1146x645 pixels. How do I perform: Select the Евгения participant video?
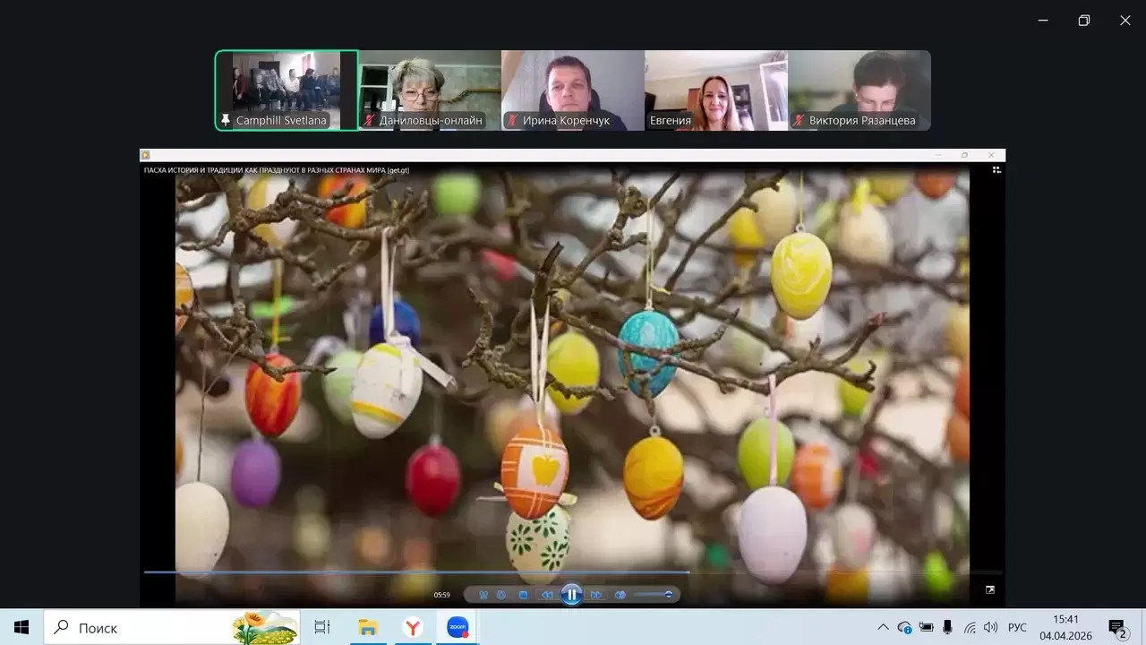[716, 90]
